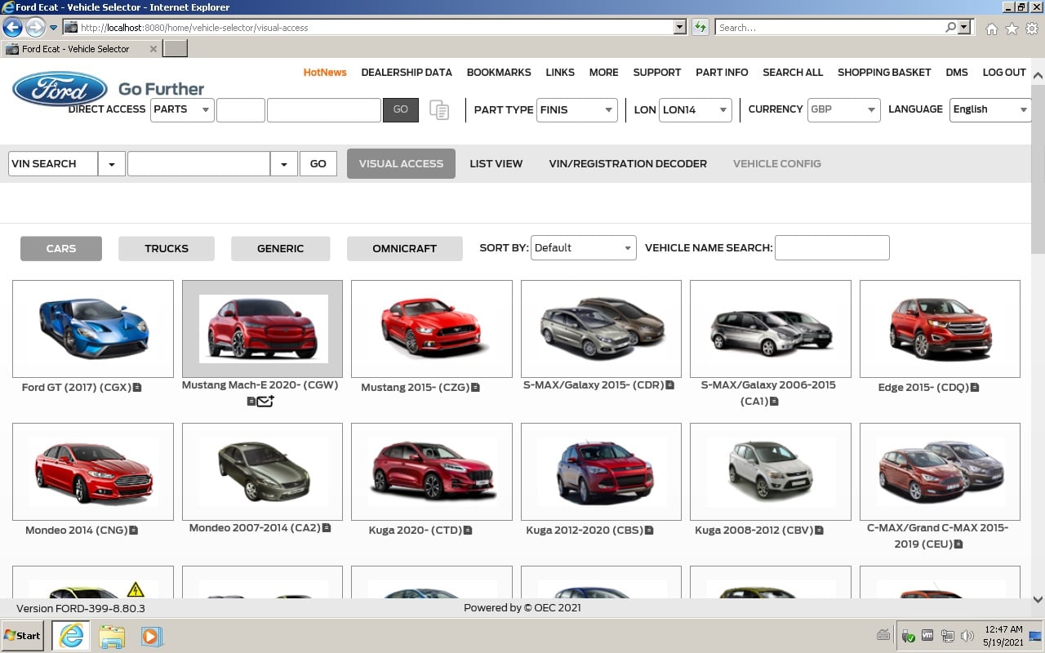Switch to the VISUAL ACCESS tab
The image size is (1045, 653).
click(x=401, y=163)
